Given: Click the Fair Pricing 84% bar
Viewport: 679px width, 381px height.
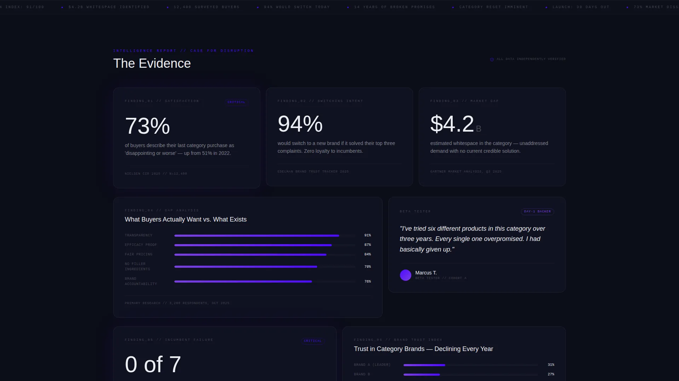Looking at the screenshot, I should [265, 255].
